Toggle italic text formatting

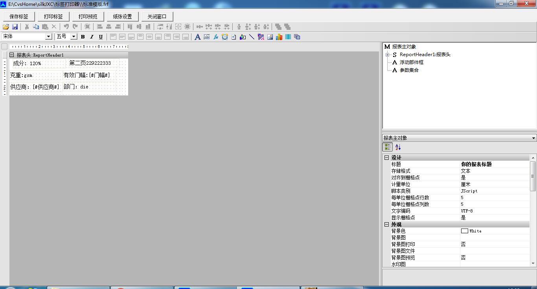(92, 37)
